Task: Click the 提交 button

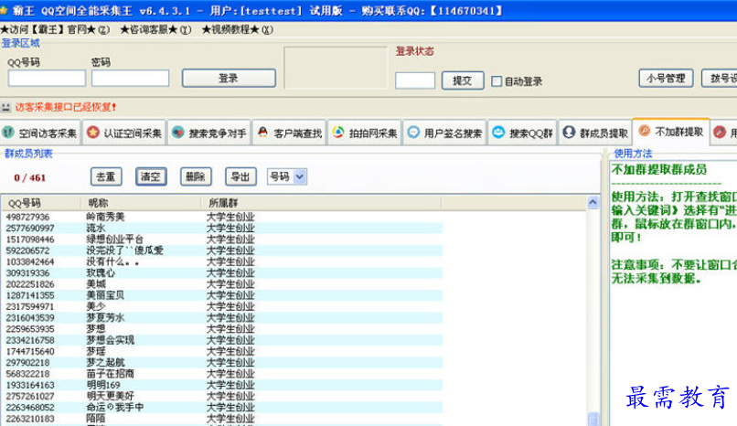Action: click(463, 80)
